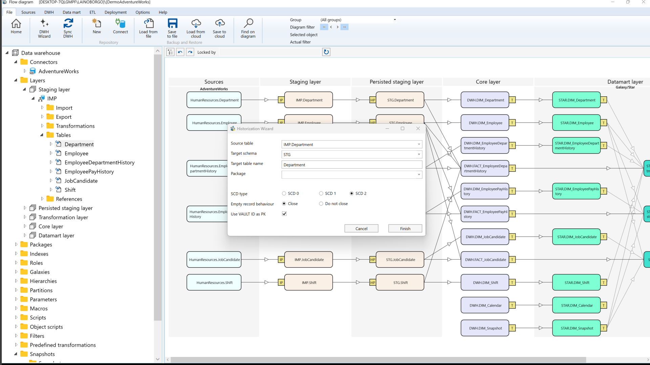
Task: Open the Sources menu
Action: pos(28,12)
